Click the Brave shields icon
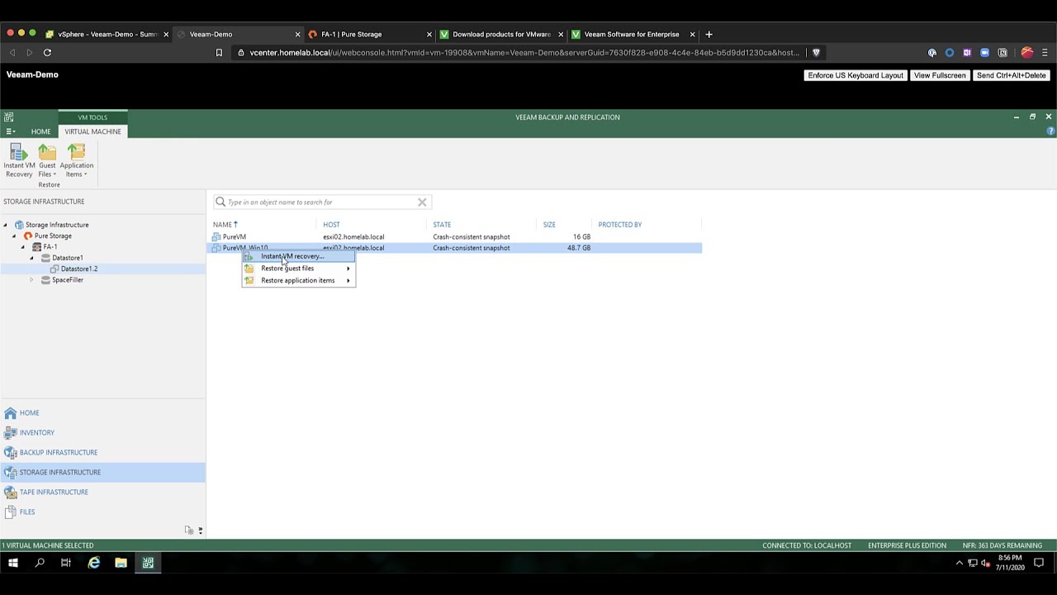This screenshot has height=595, width=1057. coord(816,53)
